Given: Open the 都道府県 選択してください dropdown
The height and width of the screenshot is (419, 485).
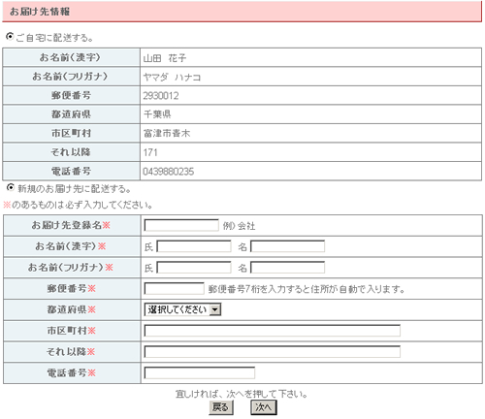Looking at the screenshot, I should coord(182,309).
